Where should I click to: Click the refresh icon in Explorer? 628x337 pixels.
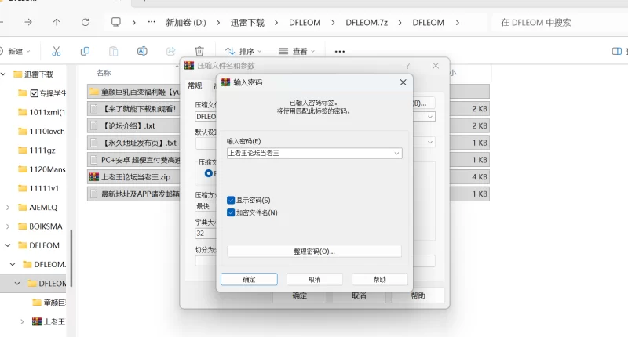pos(86,23)
